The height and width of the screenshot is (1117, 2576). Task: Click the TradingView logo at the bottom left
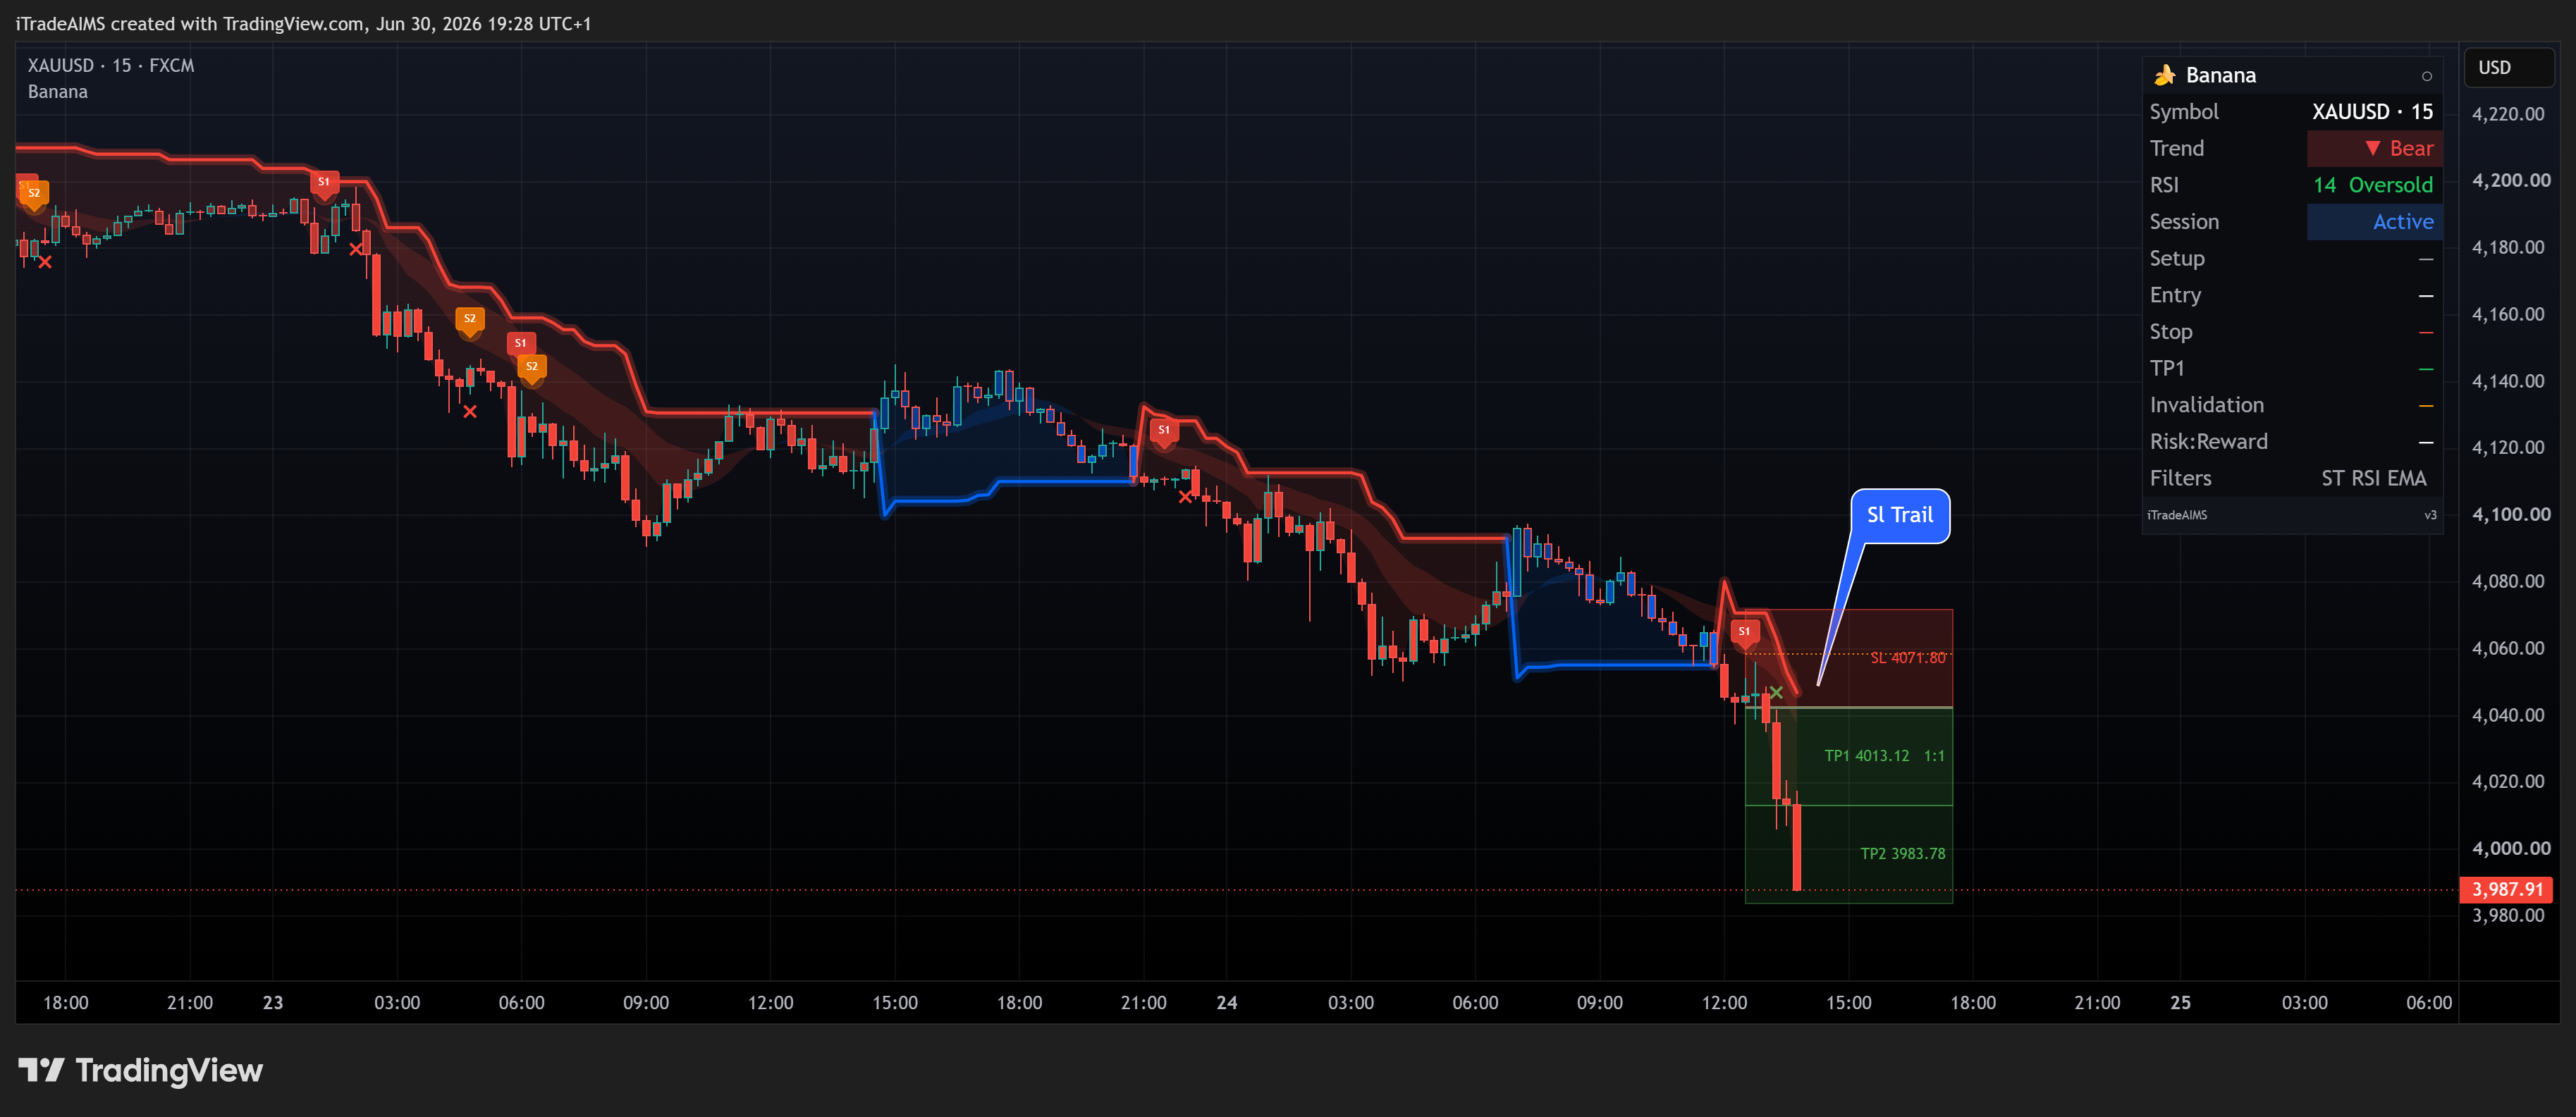[141, 1070]
